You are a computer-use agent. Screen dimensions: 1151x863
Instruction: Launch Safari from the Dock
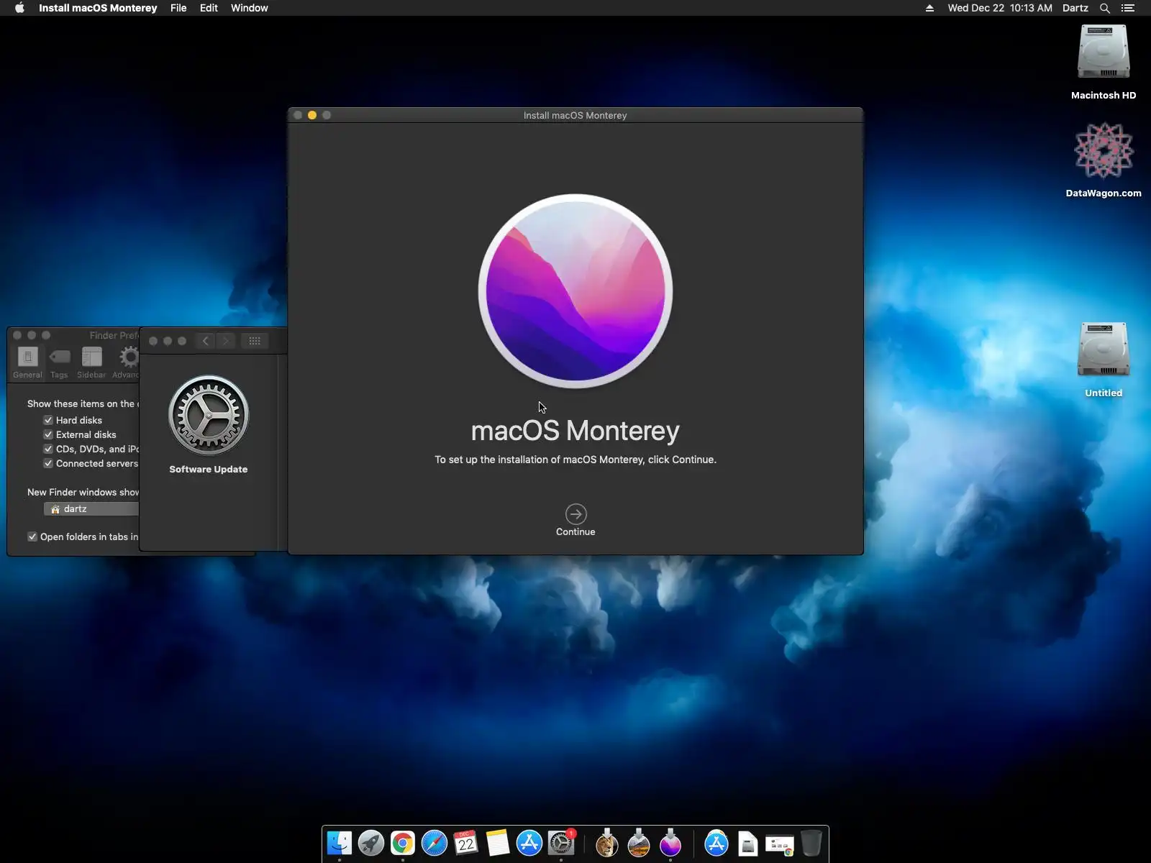click(x=435, y=843)
